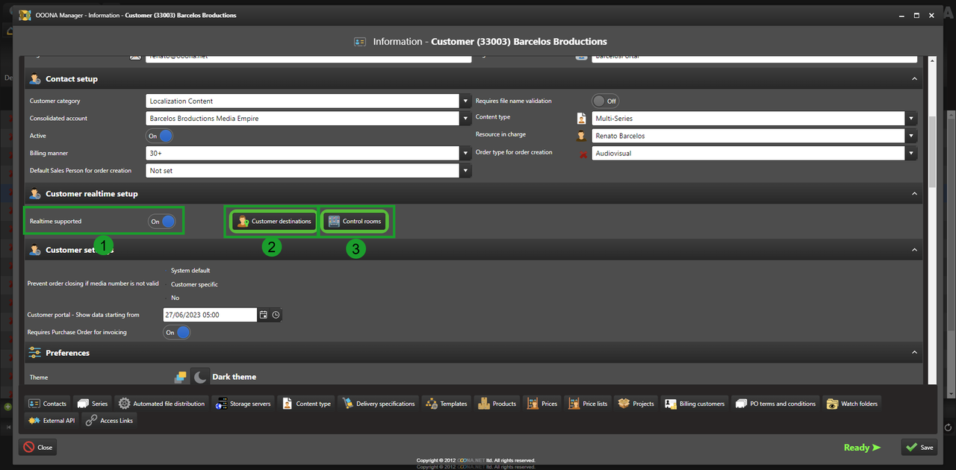This screenshot has width=956, height=470.
Task: Click the clock icon beside the date field
Action: (276, 315)
